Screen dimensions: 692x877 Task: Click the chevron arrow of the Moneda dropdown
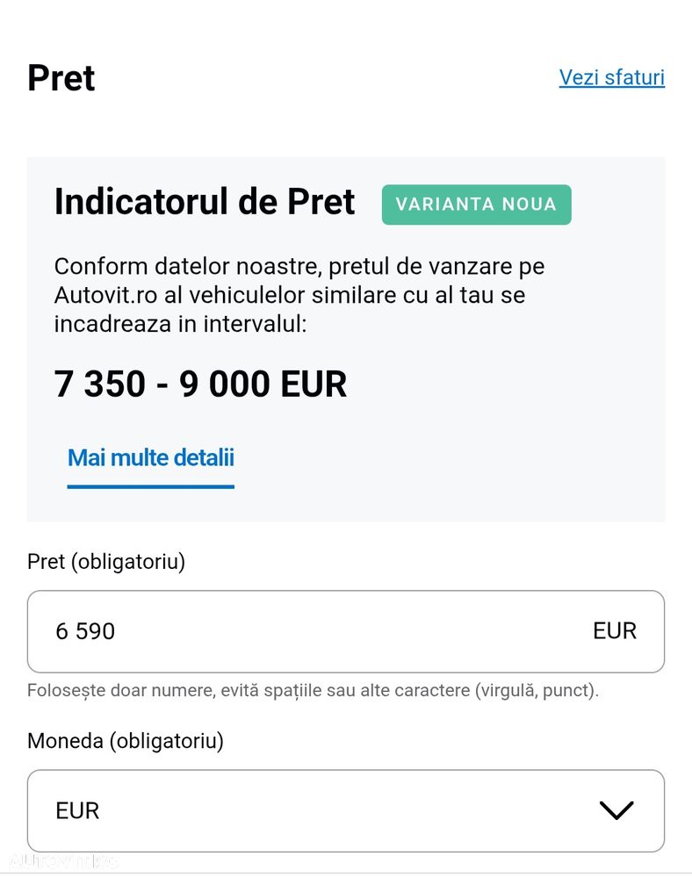pos(616,810)
